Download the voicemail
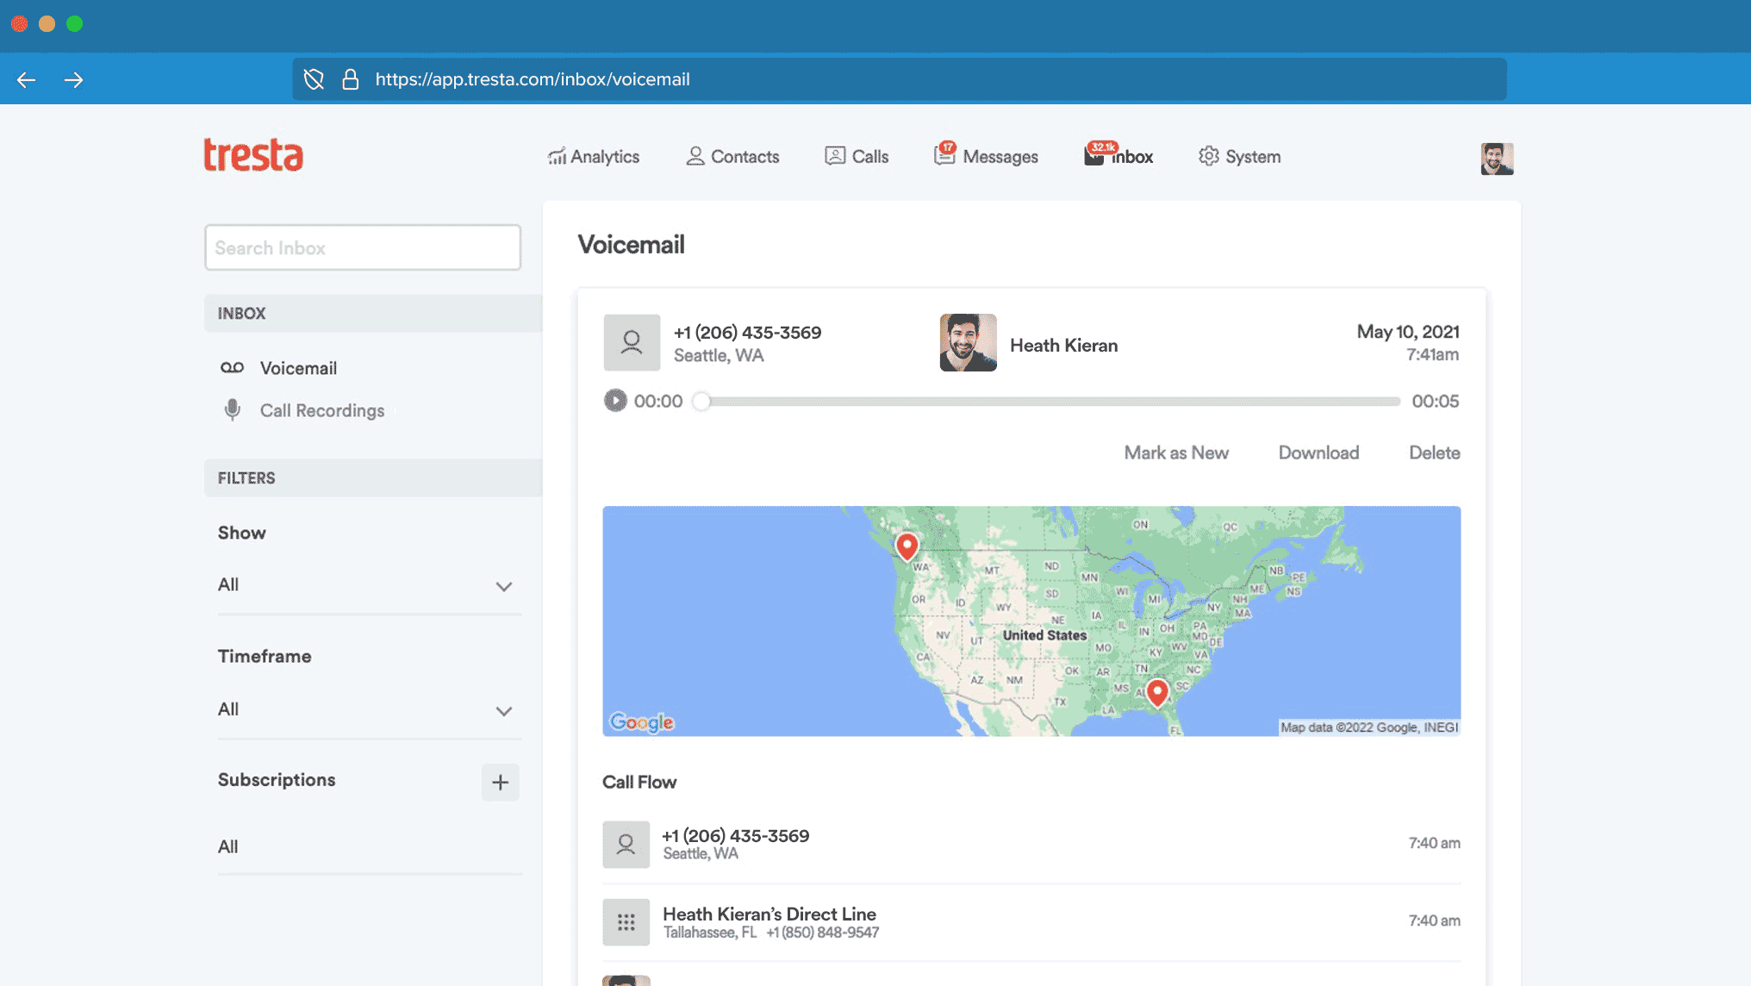 pyautogui.click(x=1318, y=452)
